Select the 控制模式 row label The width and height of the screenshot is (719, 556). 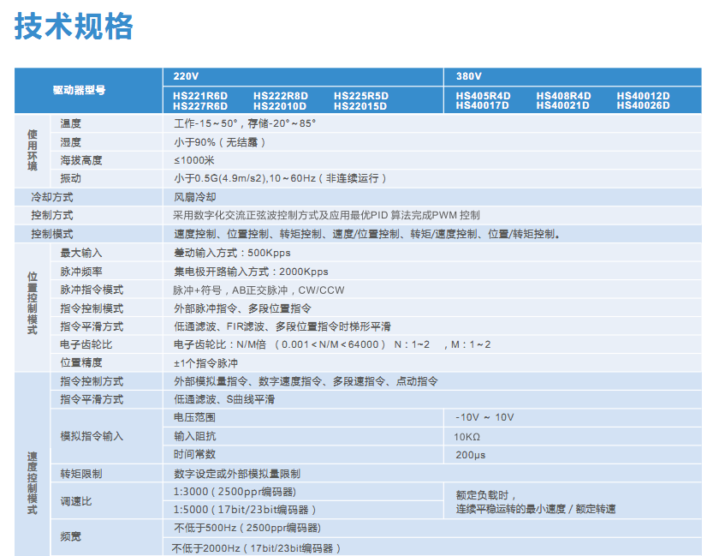[x=51, y=234]
